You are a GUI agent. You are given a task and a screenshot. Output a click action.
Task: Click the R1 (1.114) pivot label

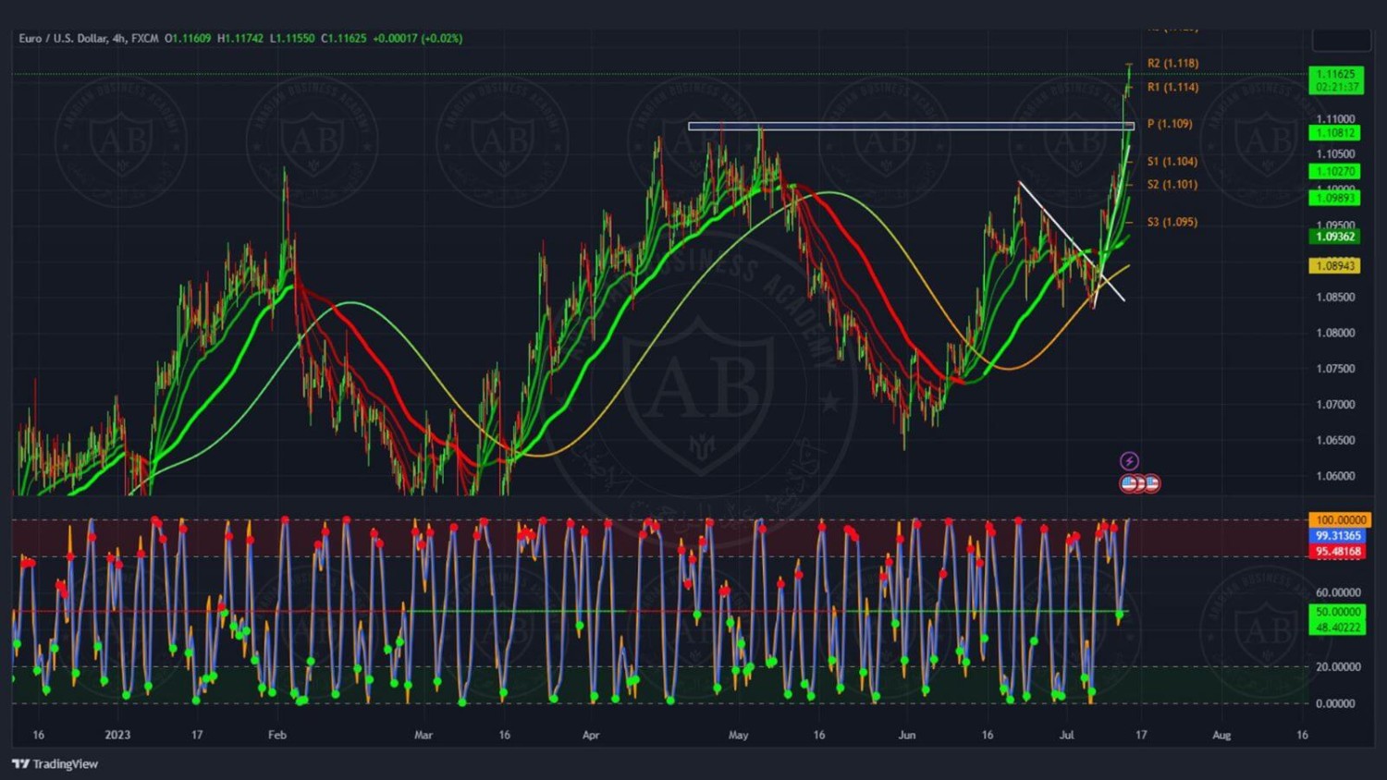(1172, 87)
